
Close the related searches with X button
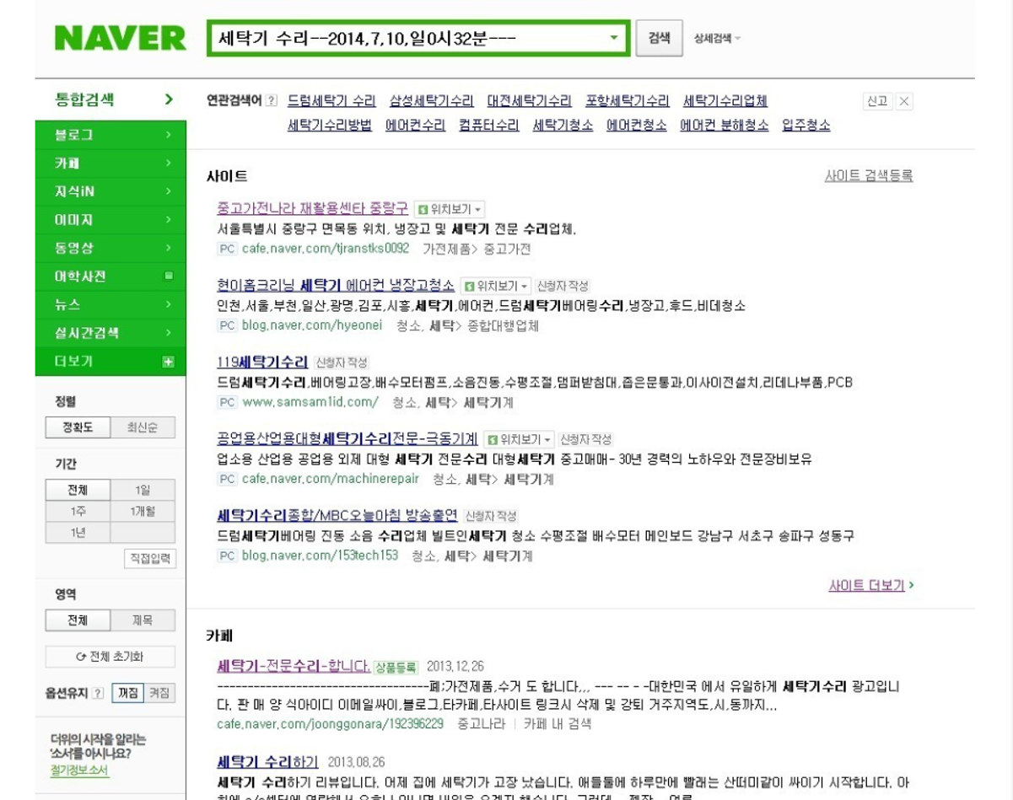point(904,101)
